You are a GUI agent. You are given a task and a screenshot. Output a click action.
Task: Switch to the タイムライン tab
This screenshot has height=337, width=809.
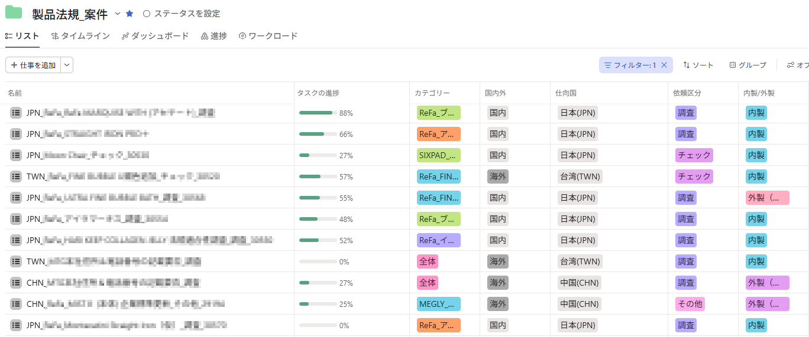click(x=80, y=36)
